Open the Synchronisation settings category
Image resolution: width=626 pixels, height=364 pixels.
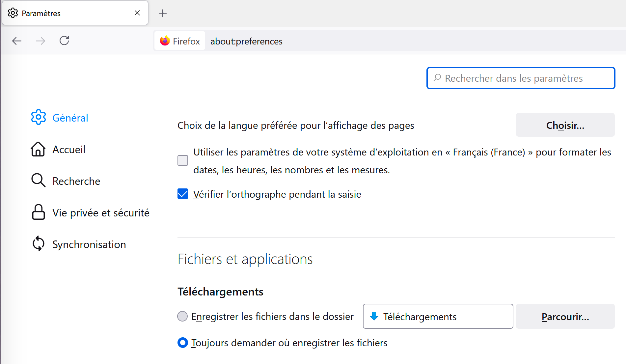click(79, 244)
